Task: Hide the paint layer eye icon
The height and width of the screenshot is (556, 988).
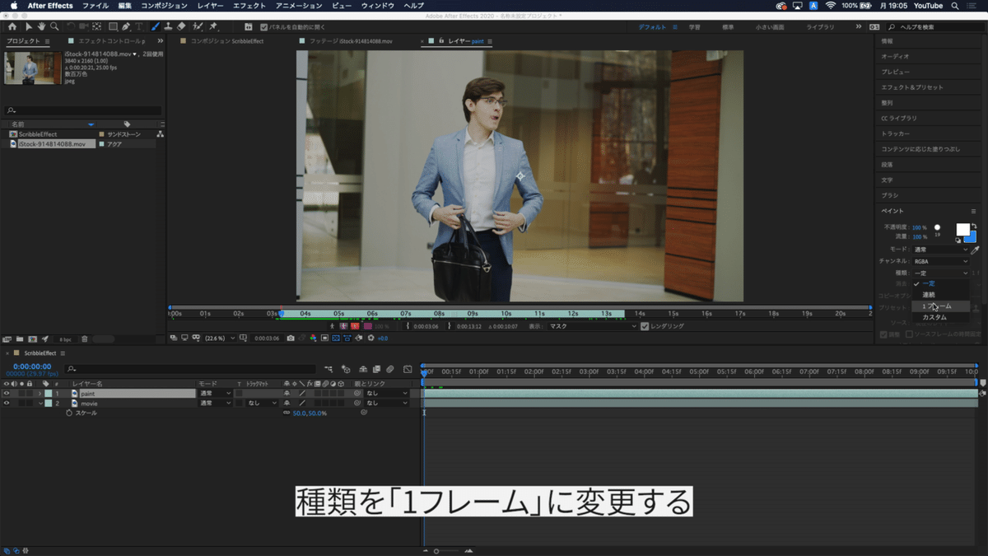Action: tap(7, 394)
